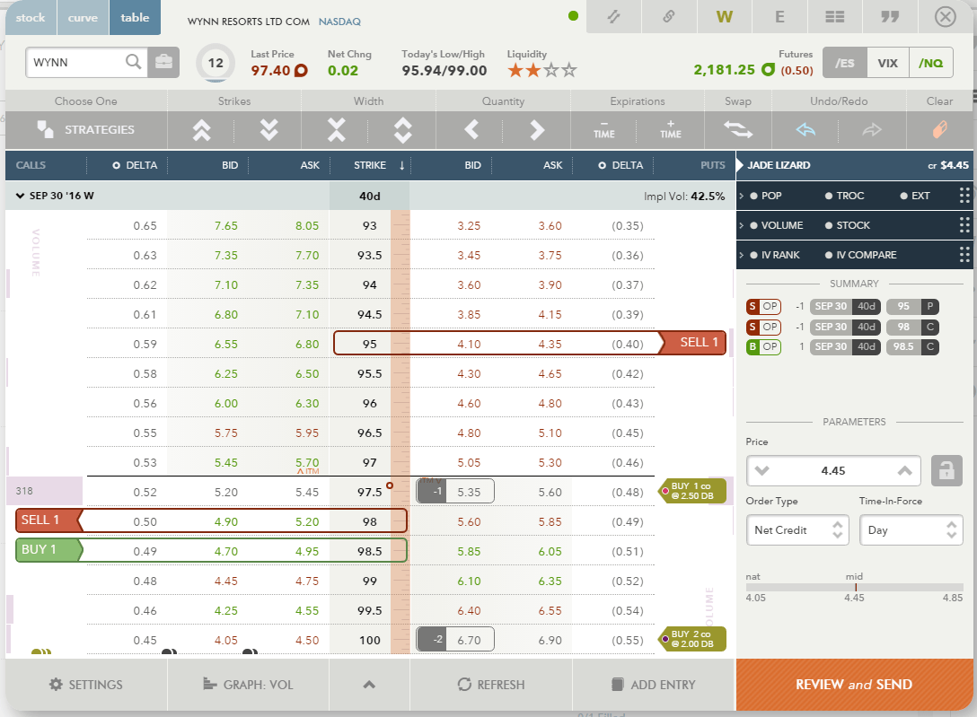Select the VIX futures tab
Image resolution: width=977 pixels, height=717 pixels.
tap(888, 63)
